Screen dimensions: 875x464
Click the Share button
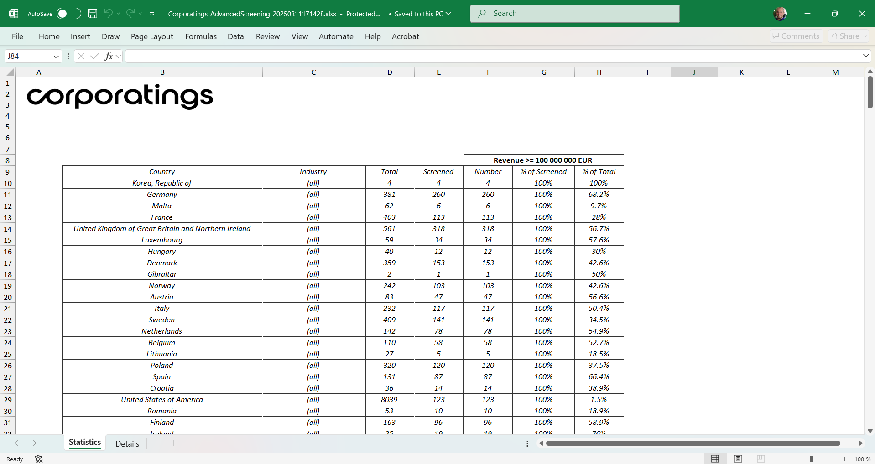tap(848, 36)
